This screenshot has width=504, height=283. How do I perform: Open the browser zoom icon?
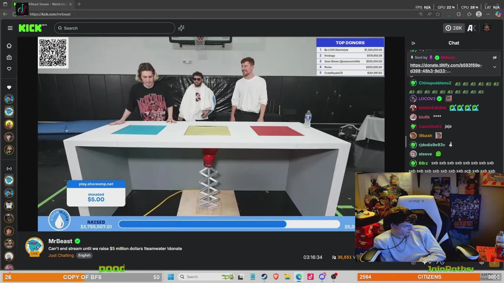[421, 14]
